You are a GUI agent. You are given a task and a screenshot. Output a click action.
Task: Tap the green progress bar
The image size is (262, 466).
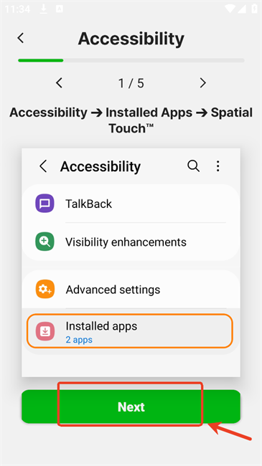131,60
